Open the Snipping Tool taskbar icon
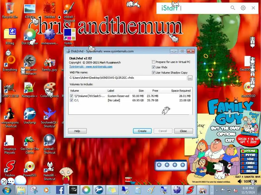Screen dimensions: 261x195 pyautogui.click(x=34, y=190)
